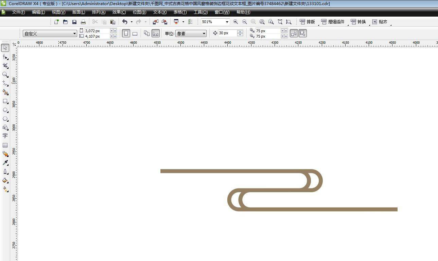Click the 增强插件 button

(x=333, y=22)
